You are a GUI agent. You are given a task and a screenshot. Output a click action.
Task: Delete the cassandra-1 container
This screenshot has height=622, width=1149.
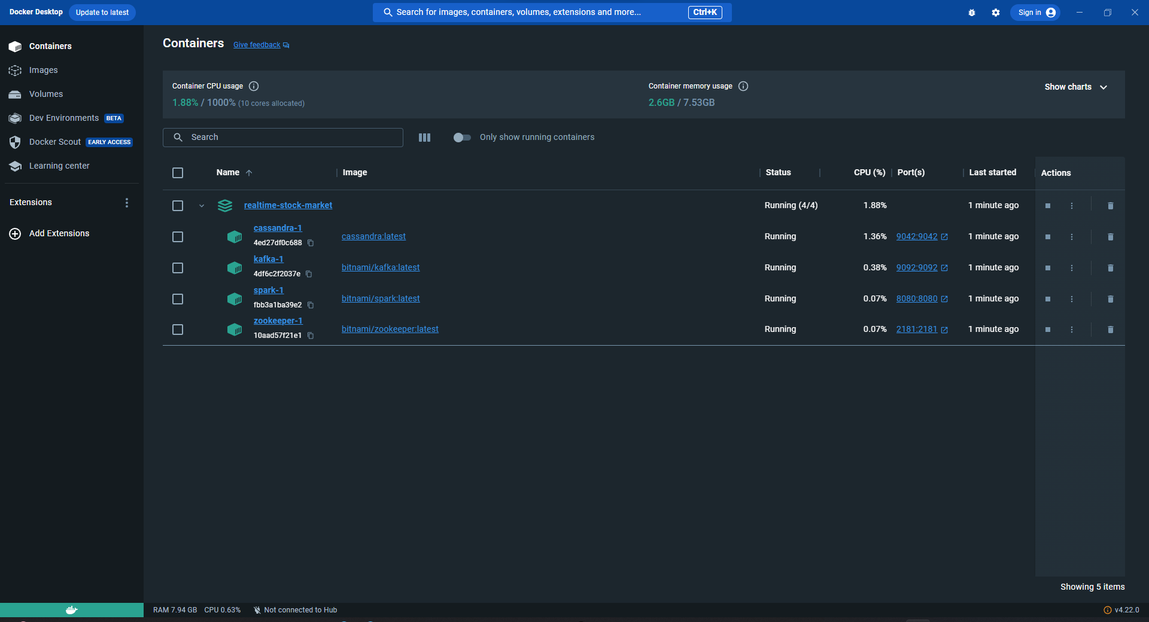pyautogui.click(x=1111, y=237)
